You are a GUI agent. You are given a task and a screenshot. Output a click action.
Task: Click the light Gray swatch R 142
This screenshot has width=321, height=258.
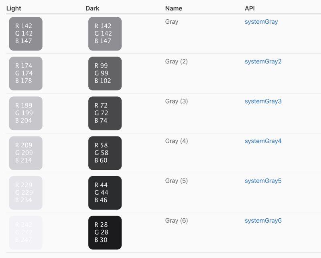click(x=26, y=34)
